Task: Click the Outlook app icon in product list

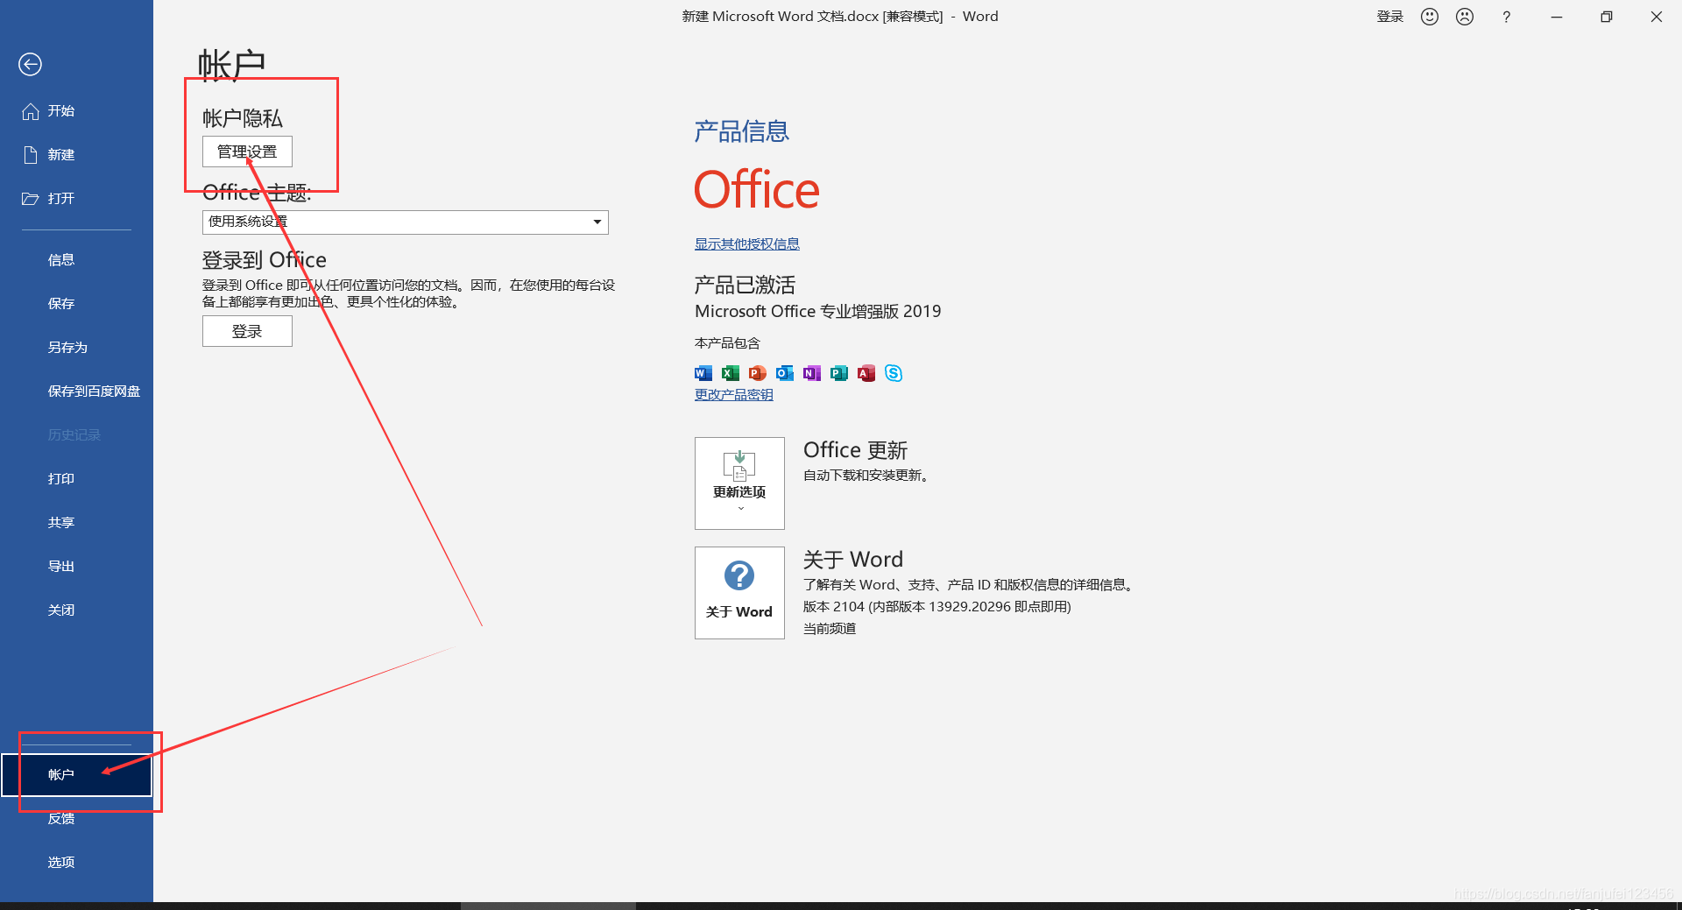Action: pos(785,373)
